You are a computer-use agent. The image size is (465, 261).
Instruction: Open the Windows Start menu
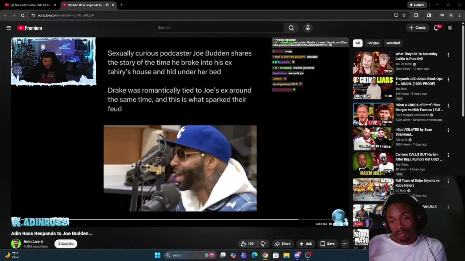coord(157,255)
